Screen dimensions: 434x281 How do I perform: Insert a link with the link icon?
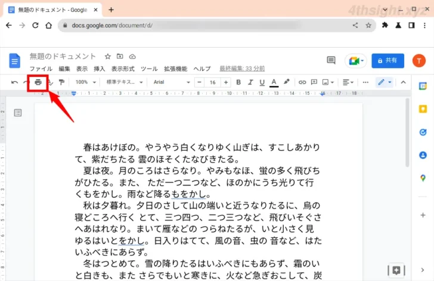pyautogui.click(x=302, y=82)
